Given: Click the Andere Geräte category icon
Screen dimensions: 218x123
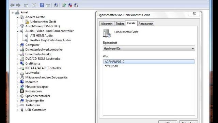Looking at the screenshot, I should tap(22, 17).
